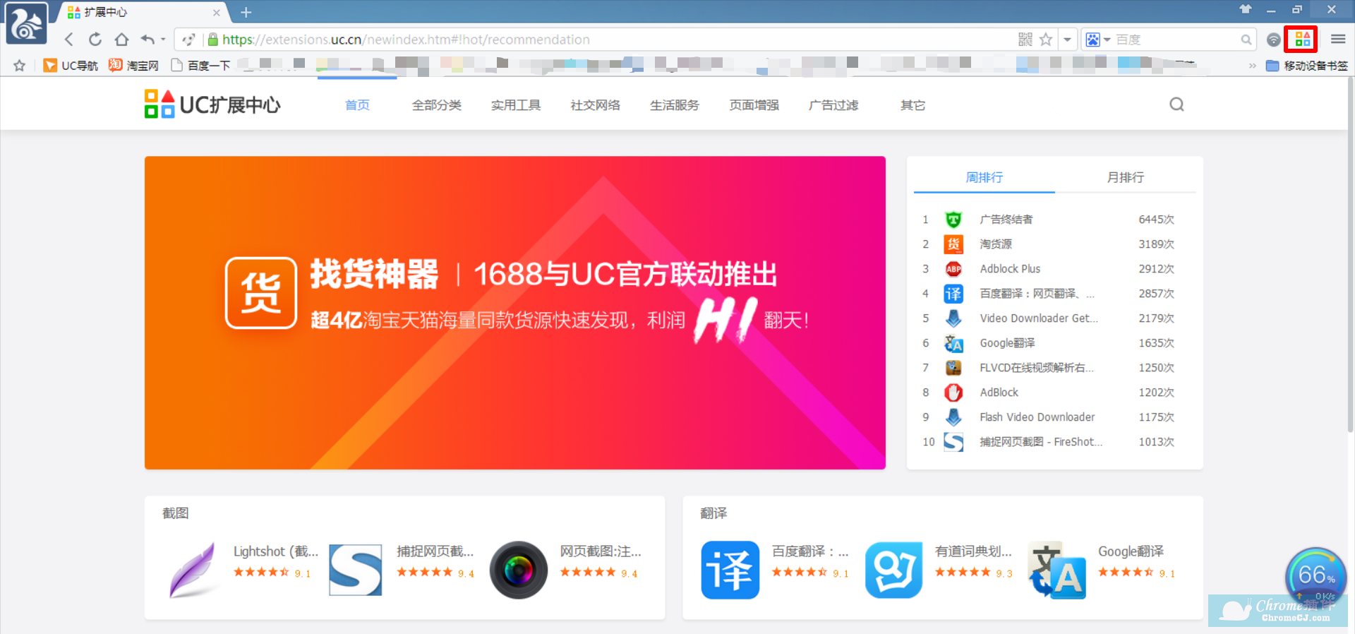Open the skin shirt icon in title bar
Image resolution: width=1355 pixels, height=634 pixels.
(x=1246, y=9)
